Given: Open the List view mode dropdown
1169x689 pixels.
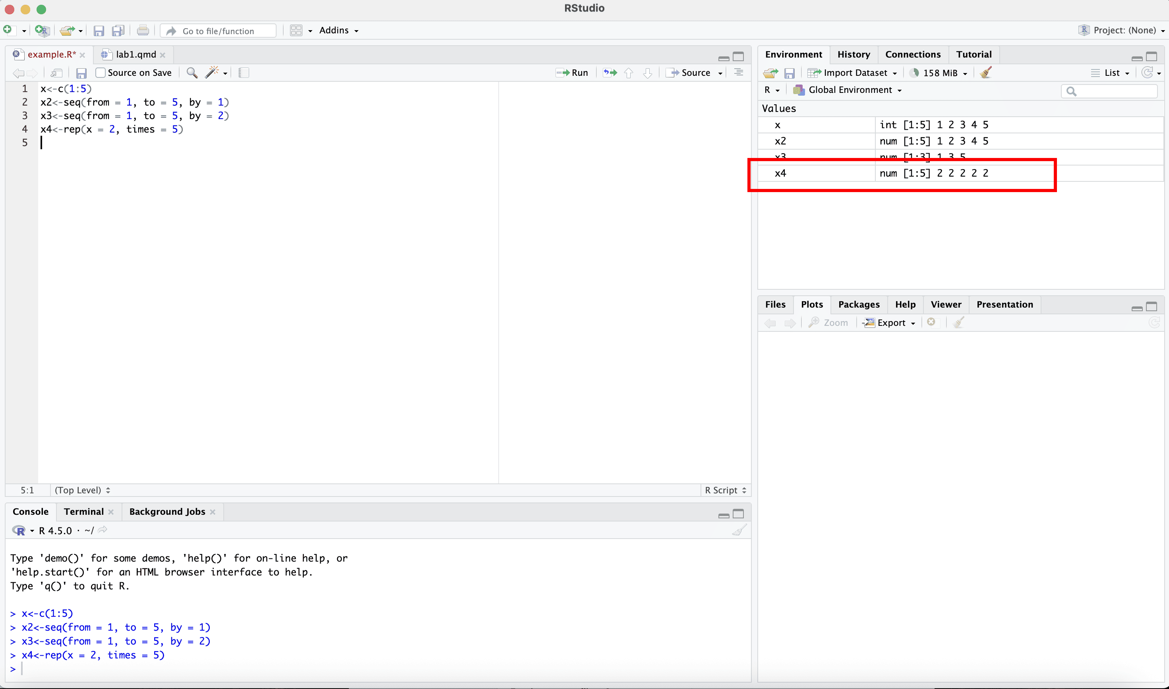Looking at the screenshot, I should point(1111,73).
